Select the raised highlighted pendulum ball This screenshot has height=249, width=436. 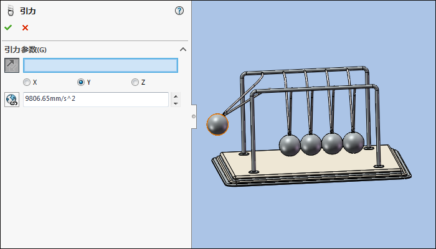pos(217,125)
